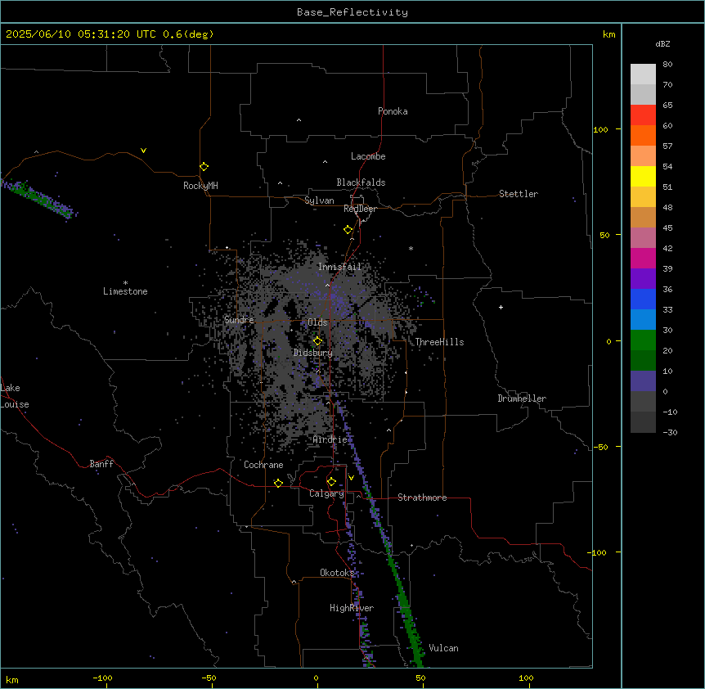Click the Innisfail city label
The height and width of the screenshot is (689, 705).
pos(339,267)
